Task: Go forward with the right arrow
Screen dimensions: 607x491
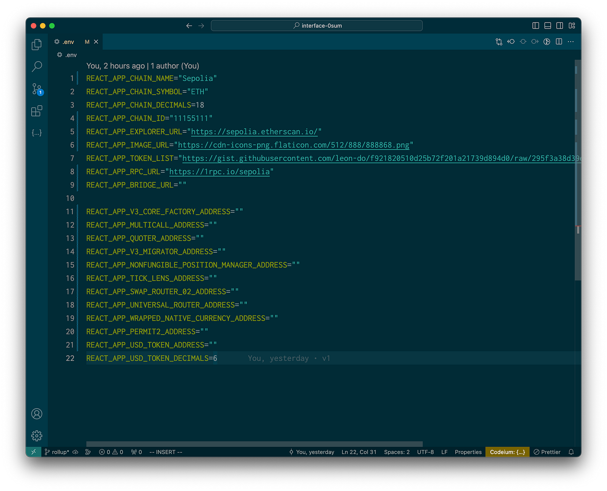Action: 201,26
